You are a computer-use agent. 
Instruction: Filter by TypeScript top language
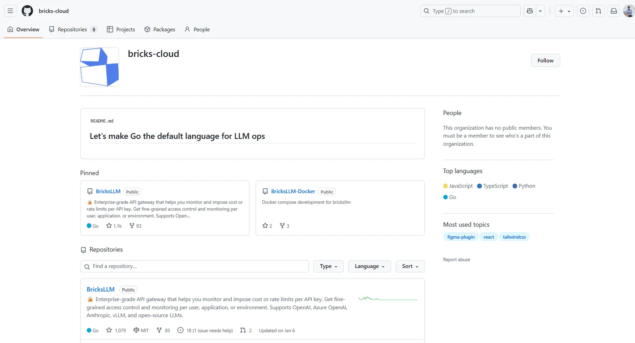[493, 186]
